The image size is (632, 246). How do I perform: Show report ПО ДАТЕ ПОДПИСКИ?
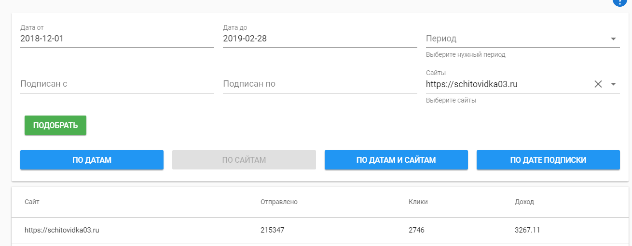[x=548, y=160]
